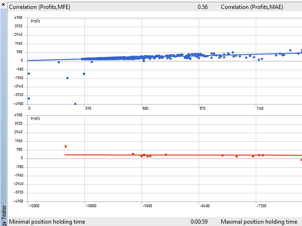Select the 'Minimal position holding time' label
The image size is (302, 226).
click(47, 222)
